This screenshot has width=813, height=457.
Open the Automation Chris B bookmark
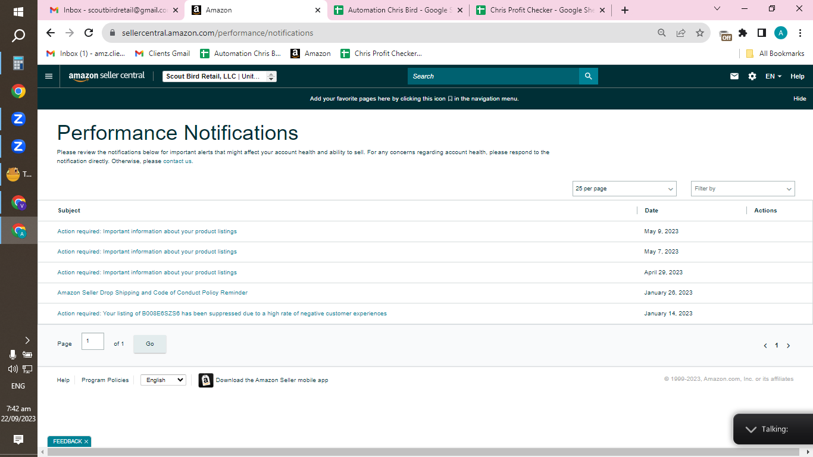click(240, 54)
